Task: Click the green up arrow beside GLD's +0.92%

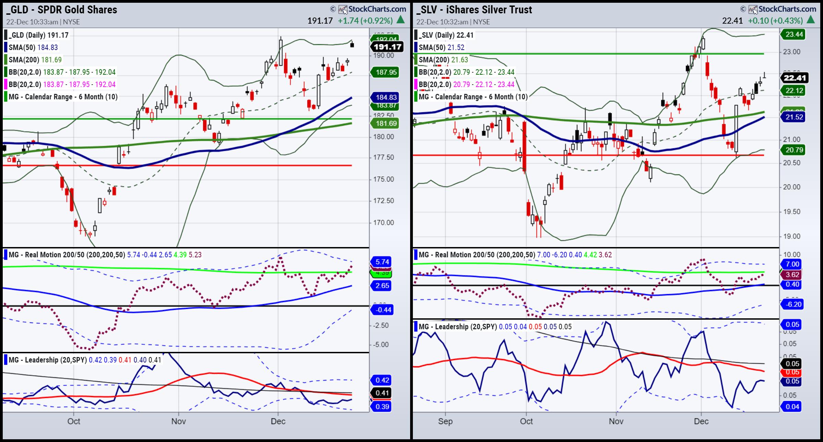Action: [x=400, y=20]
